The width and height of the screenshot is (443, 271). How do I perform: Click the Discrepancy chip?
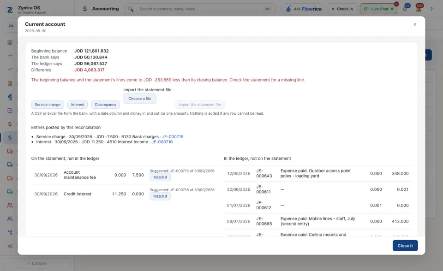point(105,105)
